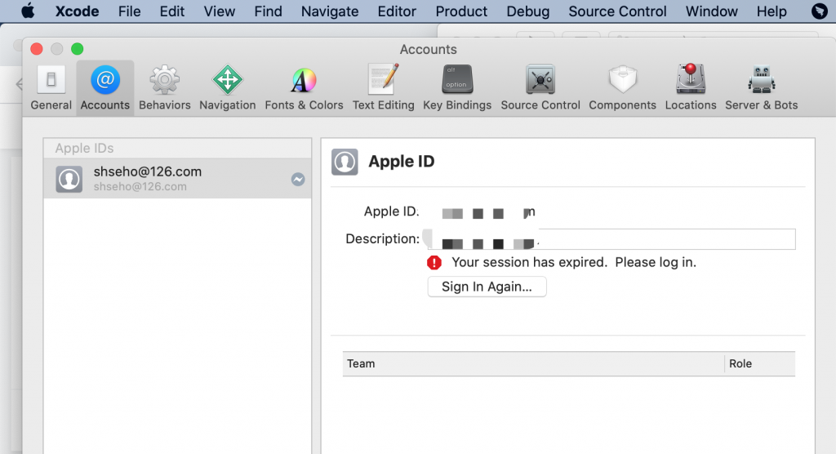Select the shseho@126.com account row
The image size is (836, 454).
click(x=177, y=179)
